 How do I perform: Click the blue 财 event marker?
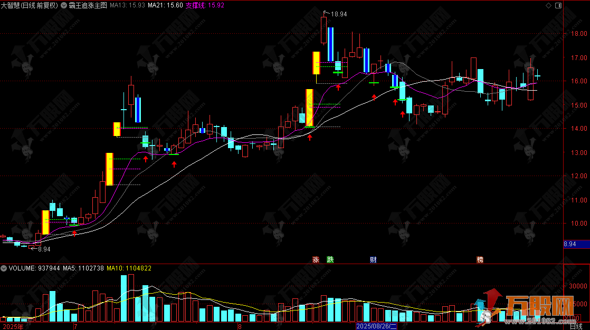tap(374, 259)
